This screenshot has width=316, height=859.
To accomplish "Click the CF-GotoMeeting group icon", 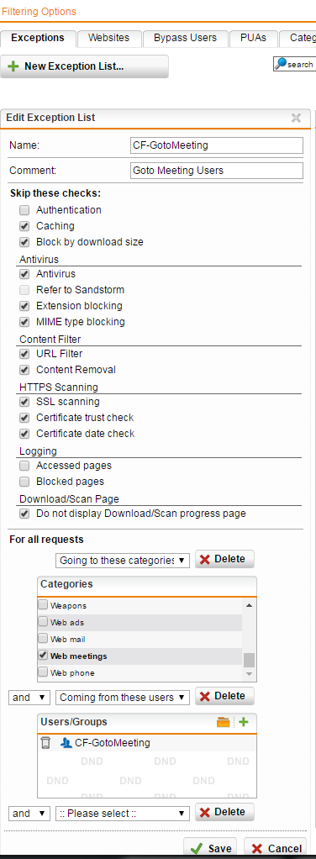I will [66, 743].
